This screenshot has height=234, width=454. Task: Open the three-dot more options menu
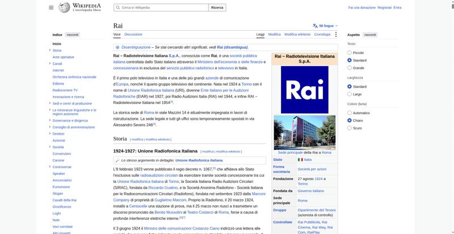tap(336, 35)
